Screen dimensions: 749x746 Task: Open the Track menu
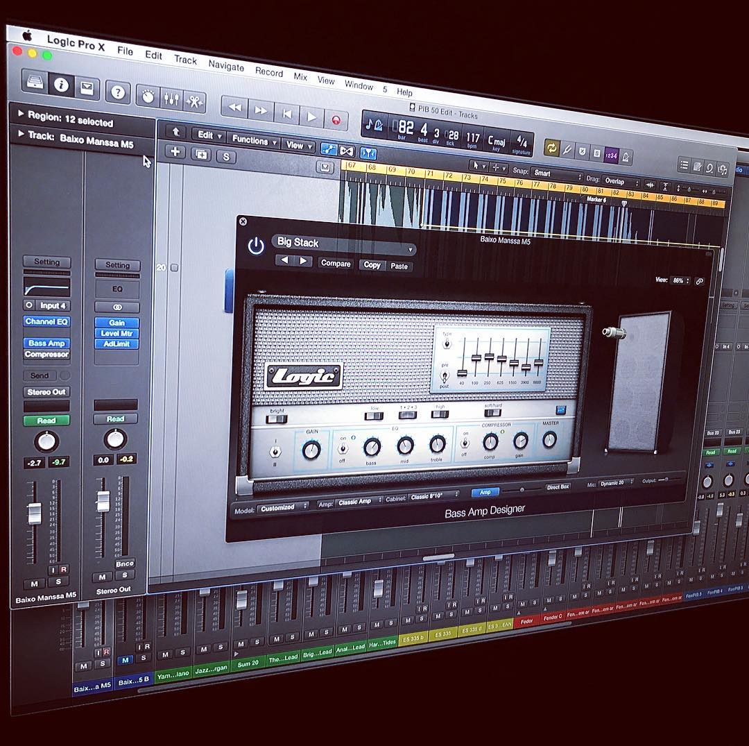(x=184, y=62)
